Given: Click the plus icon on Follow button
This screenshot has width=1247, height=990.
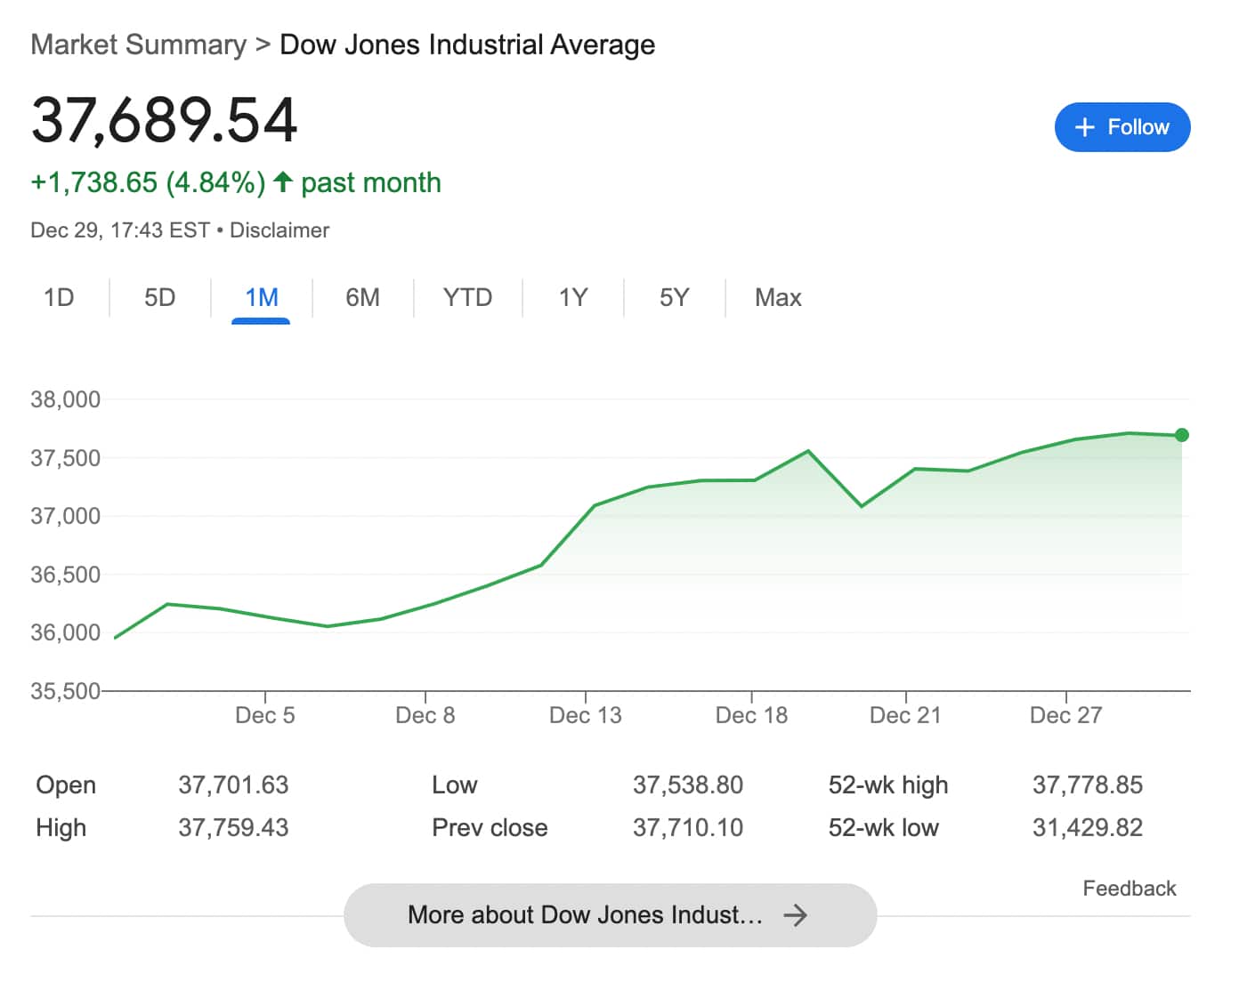Looking at the screenshot, I should [1083, 127].
